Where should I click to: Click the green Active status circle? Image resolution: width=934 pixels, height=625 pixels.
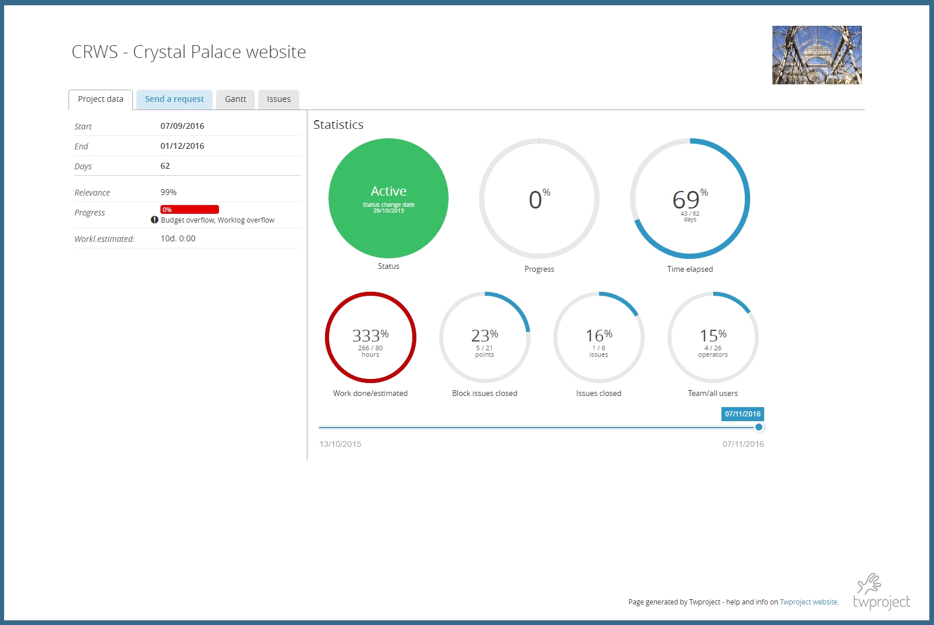coord(388,198)
